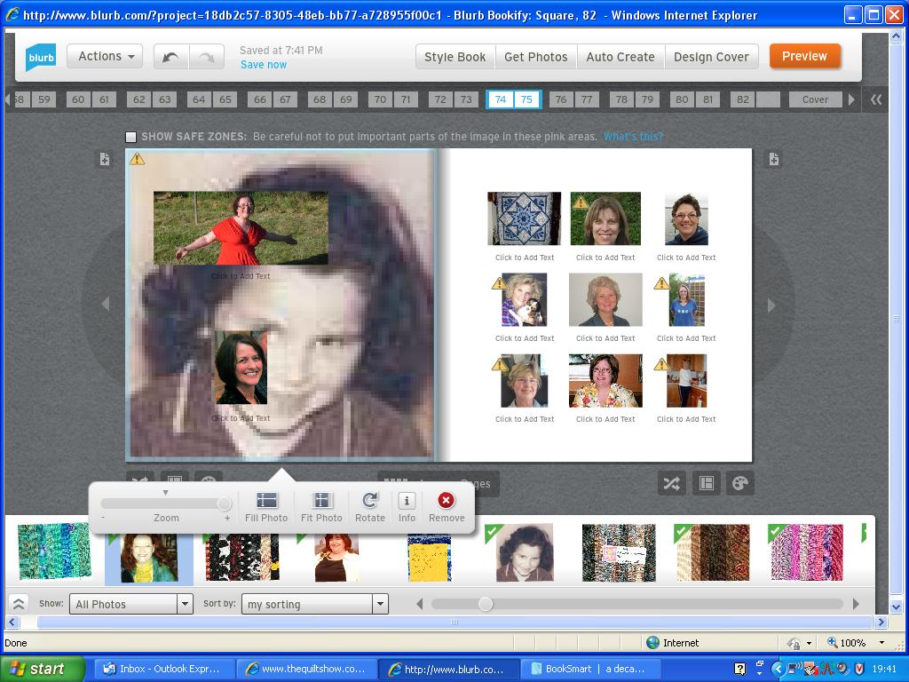Open the Sort by dropdown
The width and height of the screenshot is (909, 682).
[380, 604]
